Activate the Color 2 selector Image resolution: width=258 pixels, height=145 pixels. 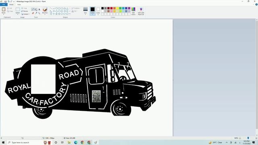click(x=98, y=11)
